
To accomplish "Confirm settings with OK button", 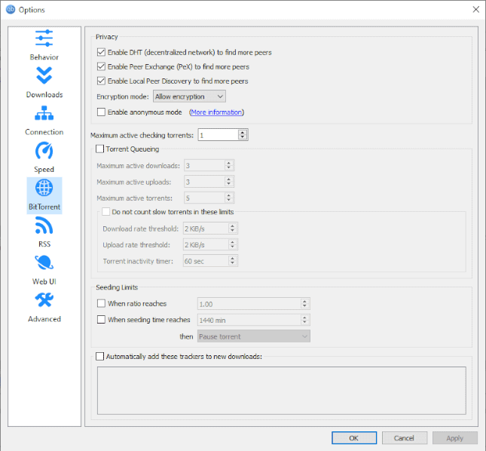I will [x=354, y=438].
